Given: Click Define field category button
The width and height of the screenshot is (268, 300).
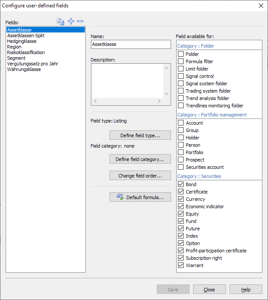Looking at the screenshot, I should (x=140, y=159).
